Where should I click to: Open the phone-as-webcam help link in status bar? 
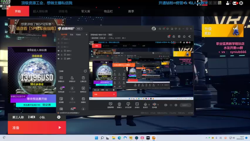pos(69,113)
